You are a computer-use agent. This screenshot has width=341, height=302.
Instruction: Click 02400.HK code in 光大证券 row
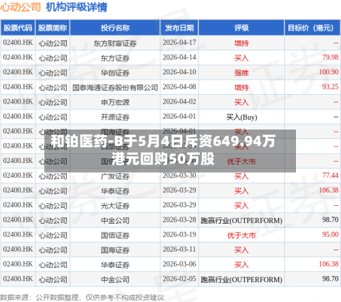18,205
